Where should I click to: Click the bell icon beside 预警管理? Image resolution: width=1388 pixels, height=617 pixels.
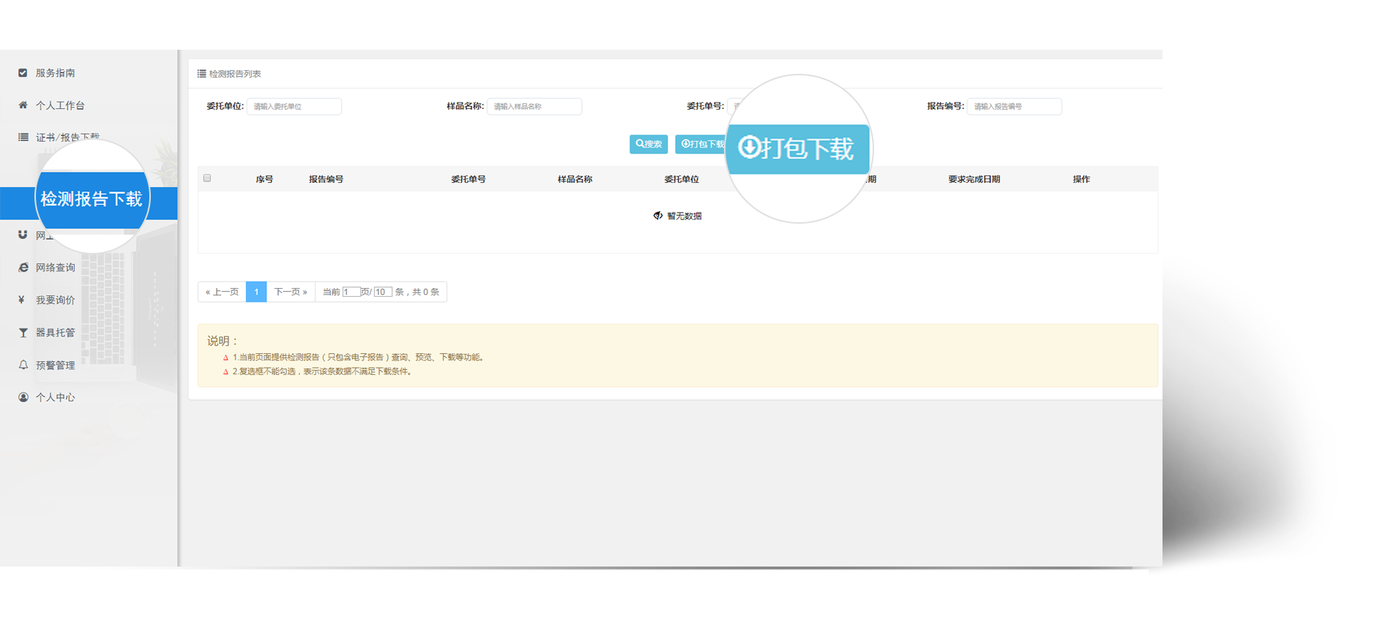click(23, 365)
